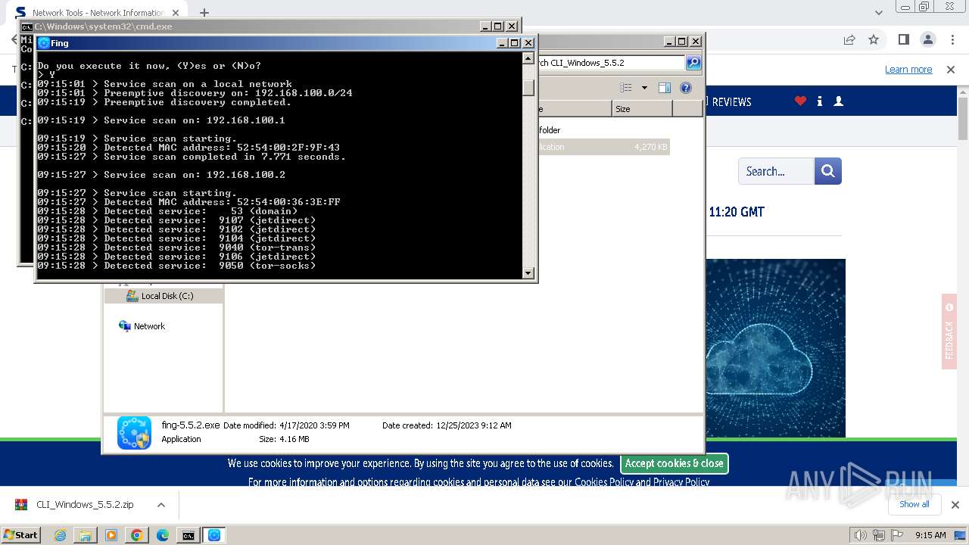
Task: Click the Fing console scroll up arrow
Action: tap(528, 58)
